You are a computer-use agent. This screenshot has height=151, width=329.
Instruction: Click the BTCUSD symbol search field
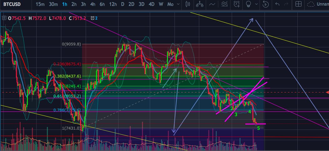12,4
